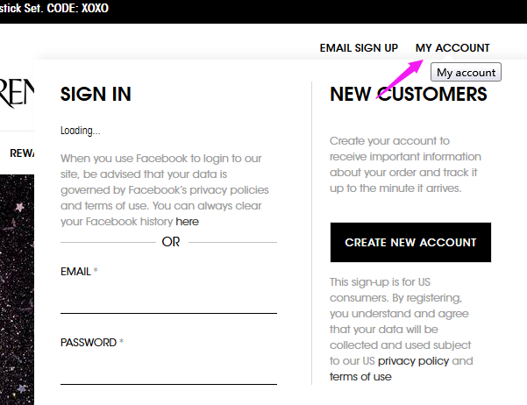This screenshot has height=405, width=527.
Task: Click the EMAIL field label text
Action: click(76, 271)
